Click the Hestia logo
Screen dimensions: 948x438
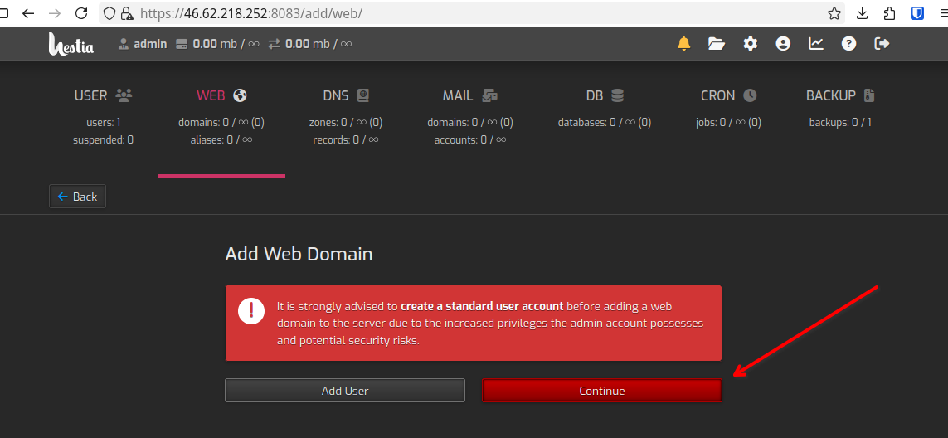click(70, 44)
